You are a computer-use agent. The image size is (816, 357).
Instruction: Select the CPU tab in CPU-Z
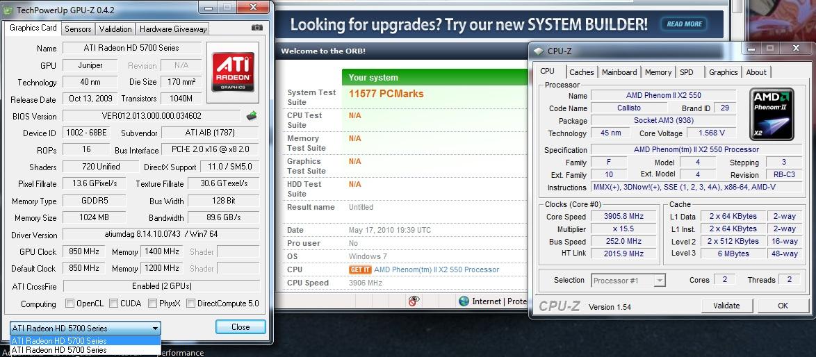click(x=547, y=71)
